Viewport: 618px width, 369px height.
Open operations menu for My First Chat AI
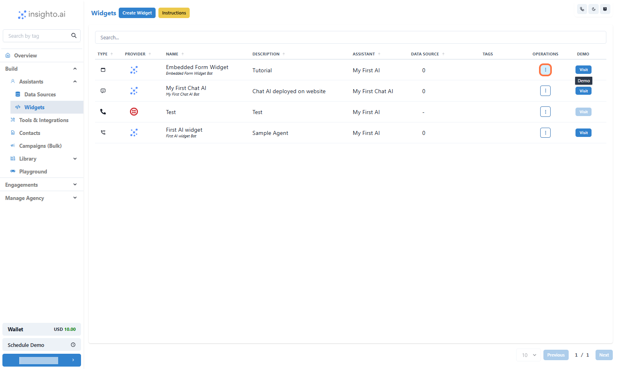[545, 91]
